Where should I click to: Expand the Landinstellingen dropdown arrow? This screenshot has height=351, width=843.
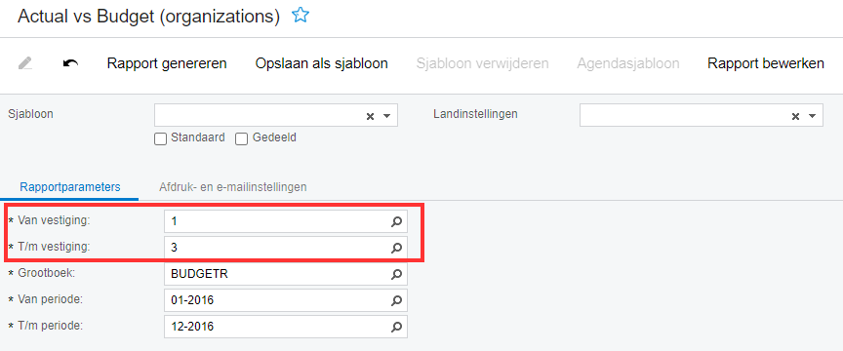pyautogui.click(x=812, y=116)
